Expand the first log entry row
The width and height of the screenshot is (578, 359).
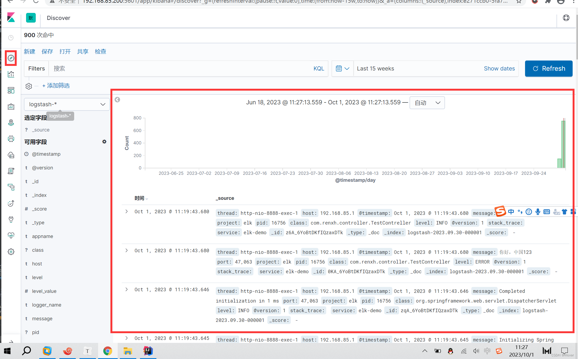(x=127, y=211)
